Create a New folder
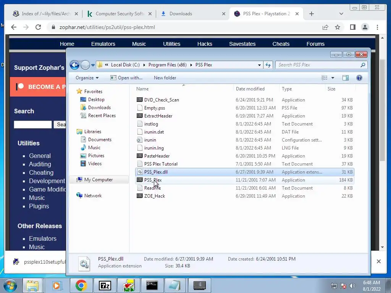Image resolution: width=391 pixels, height=293 pixels. 165,78
